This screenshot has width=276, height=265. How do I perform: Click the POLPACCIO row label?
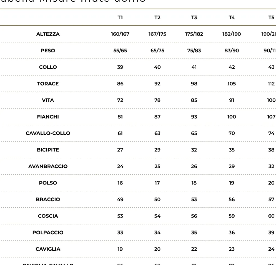48,232
